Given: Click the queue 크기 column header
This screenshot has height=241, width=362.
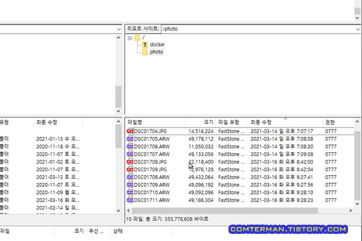Looking at the screenshot, I should point(70,231).
